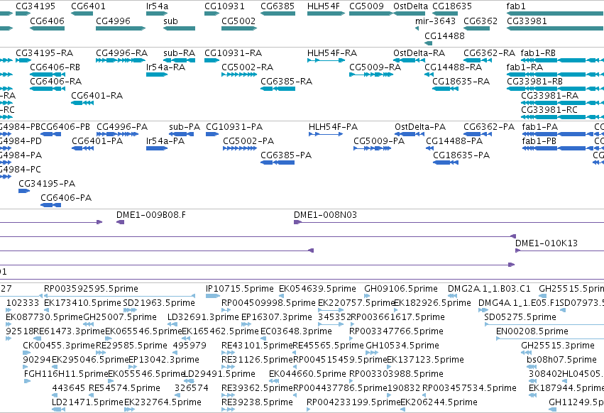The image size is (604, 413).
Task: Open EST bs08h07.5prime label
Action: [561, 360]
